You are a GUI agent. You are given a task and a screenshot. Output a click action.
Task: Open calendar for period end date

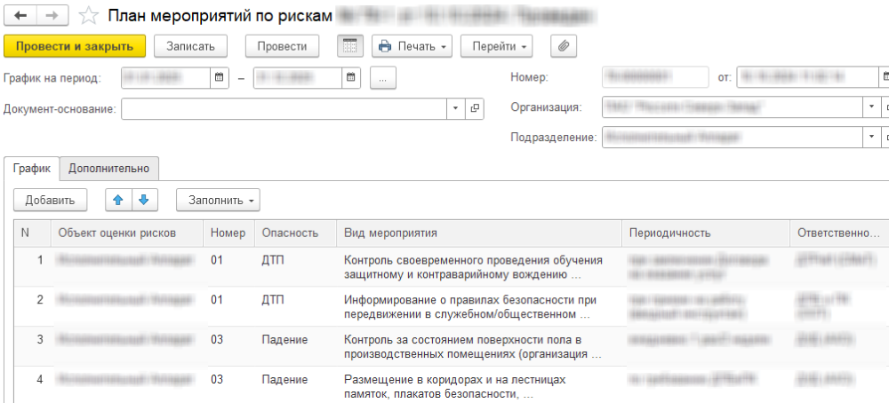point(351,77)
